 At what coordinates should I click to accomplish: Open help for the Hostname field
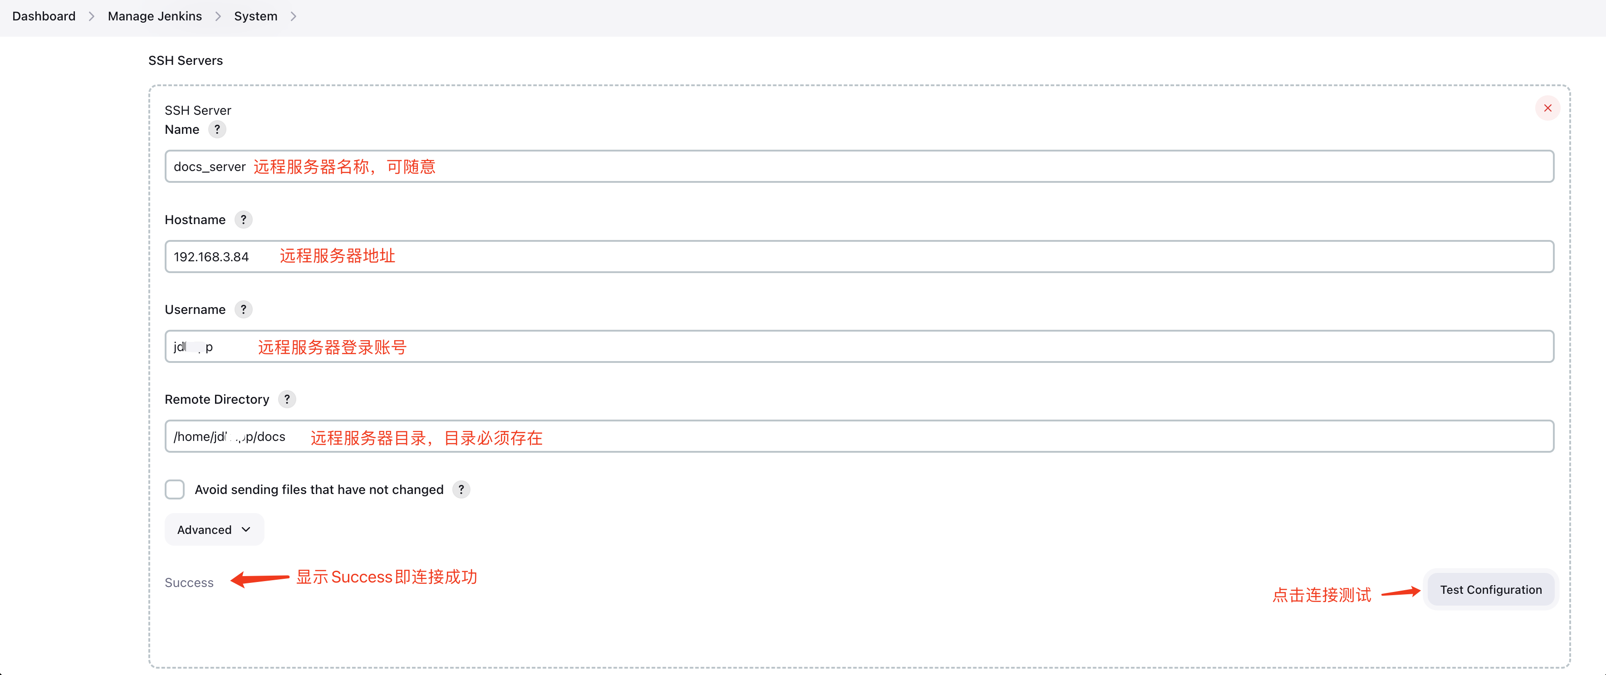[244, 220]
